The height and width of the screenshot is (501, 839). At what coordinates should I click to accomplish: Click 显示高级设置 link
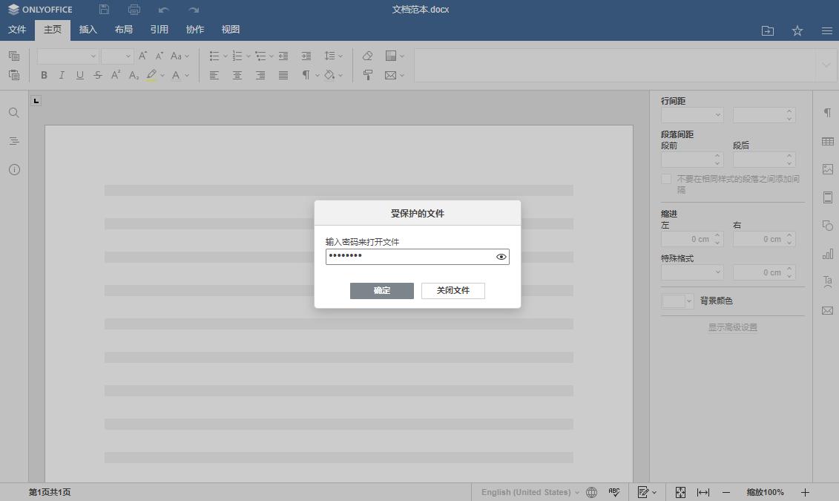click(x=732, y=327)
